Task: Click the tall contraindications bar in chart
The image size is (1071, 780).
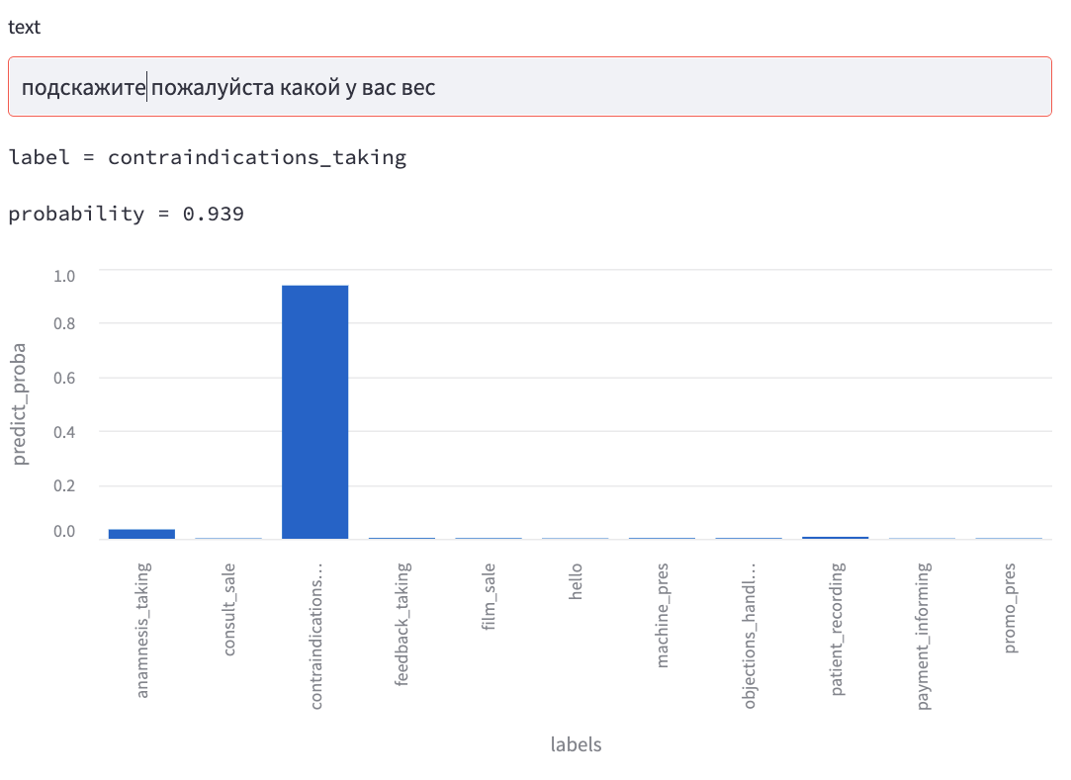Action: tap(314, 411)
